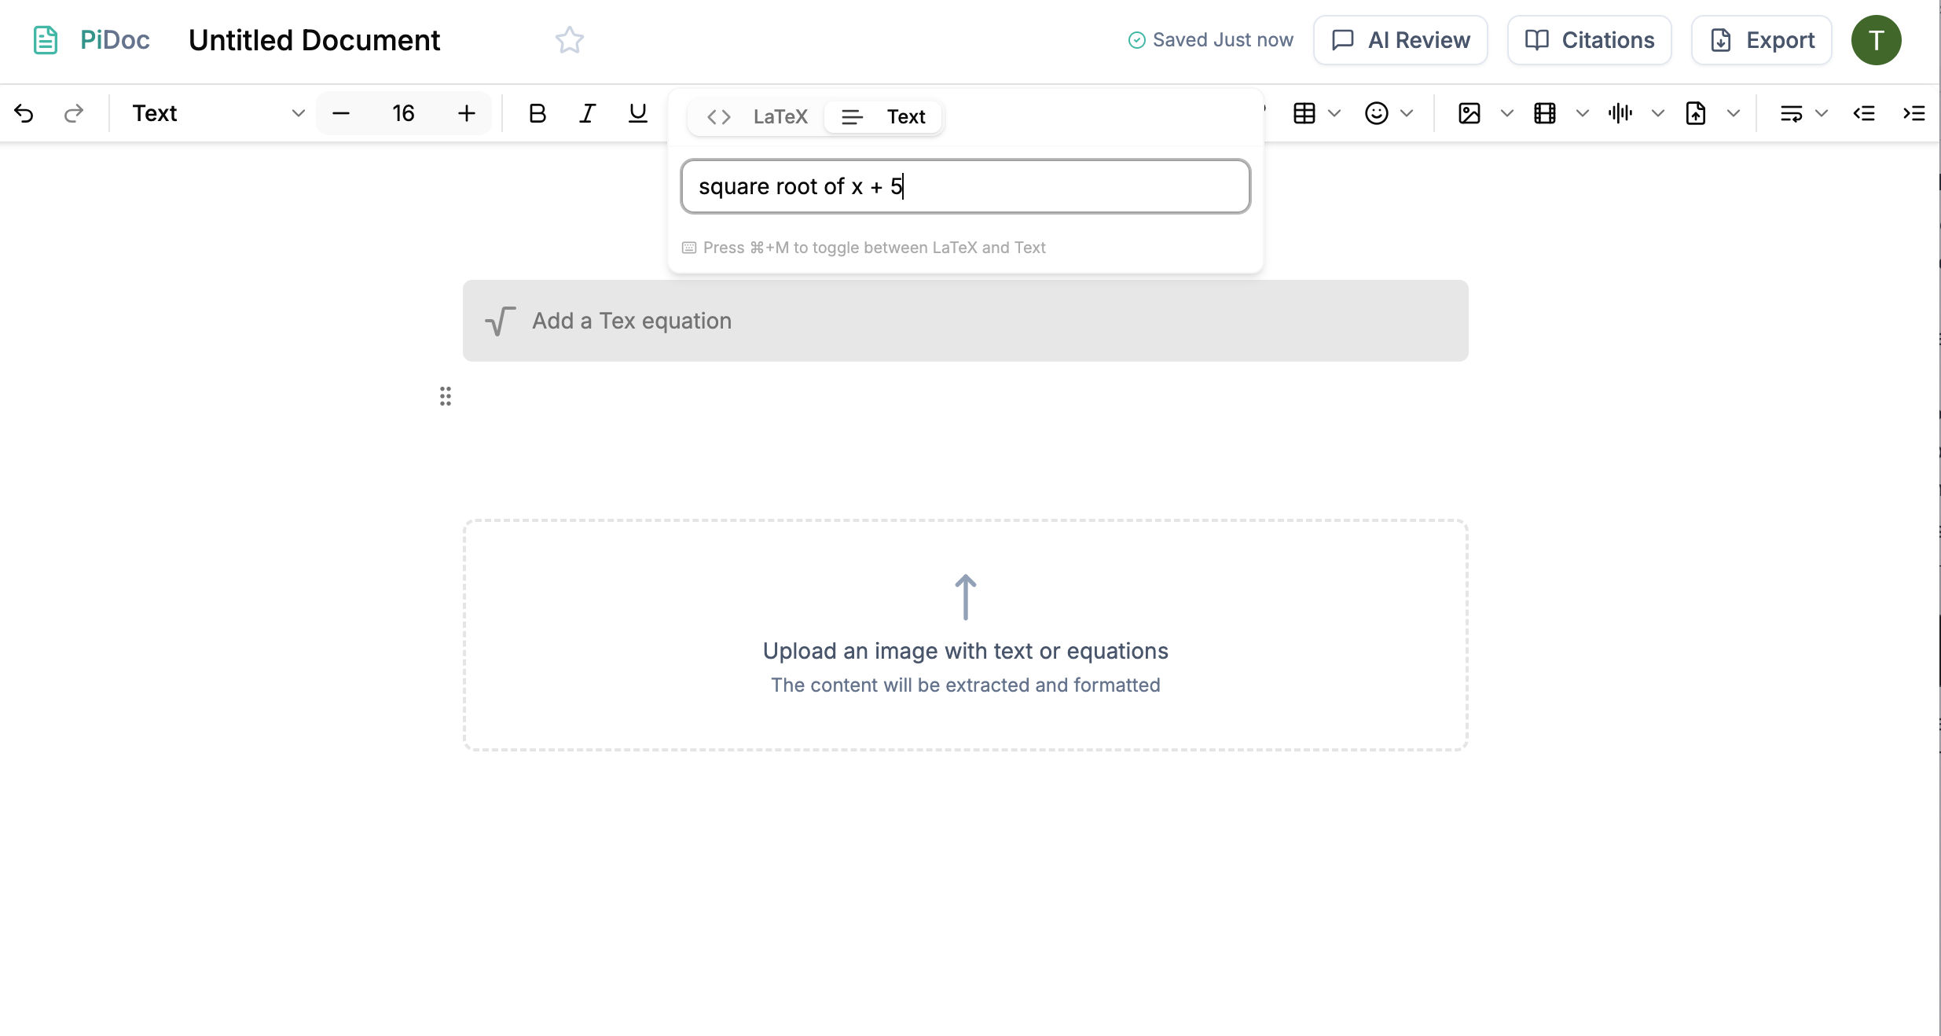Click the video insert icon
This screenshot has height=1036, width=1941.
1543,113
